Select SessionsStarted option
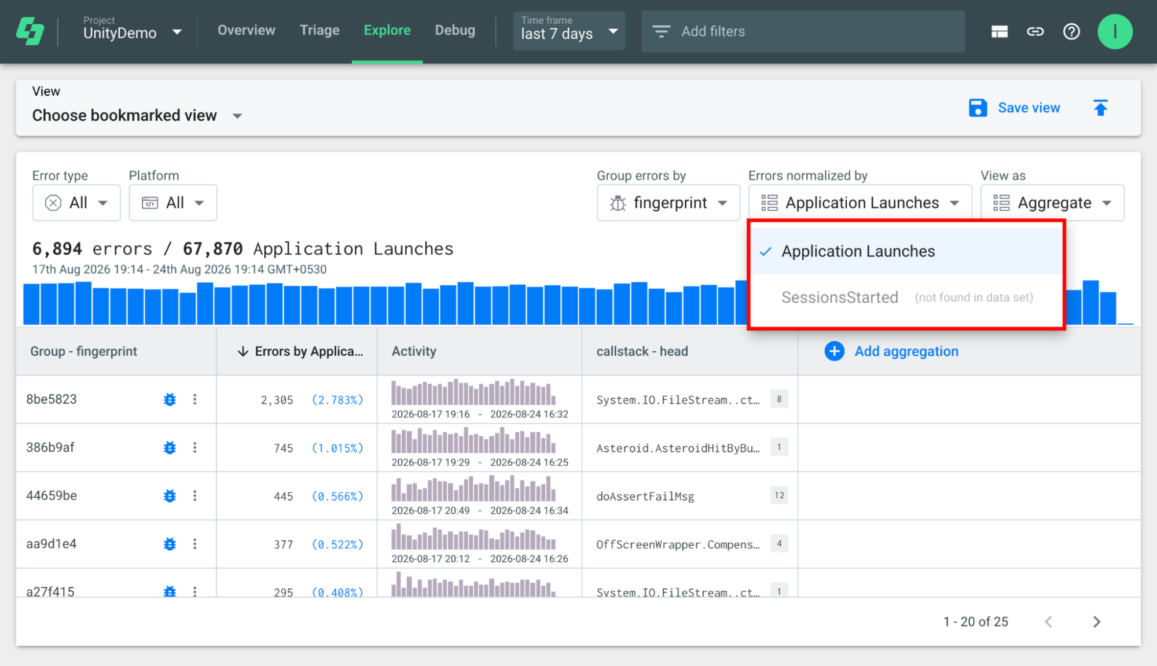The height and width of the screenshot is (666, 1157). [906, 297]
